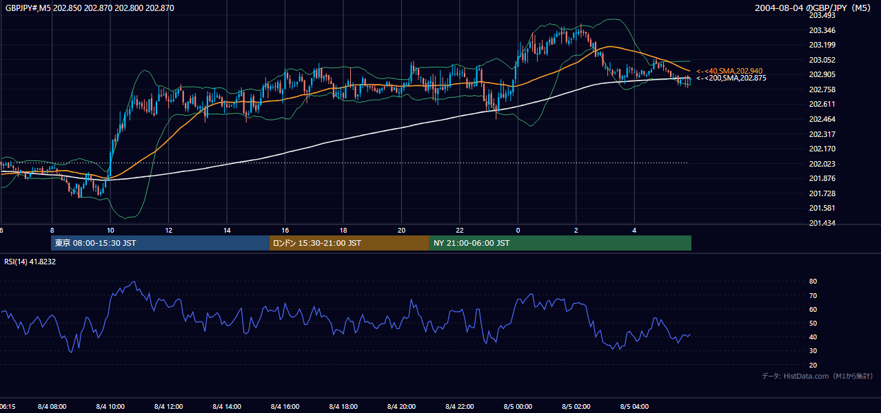
Task: Click the ロンドン 15:30-21:00 JST session bar
Action: [x=349, y=243]
